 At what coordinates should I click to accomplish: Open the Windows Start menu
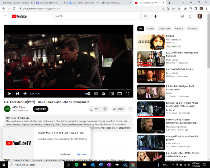pyautogui.click(x=4, y=165)
